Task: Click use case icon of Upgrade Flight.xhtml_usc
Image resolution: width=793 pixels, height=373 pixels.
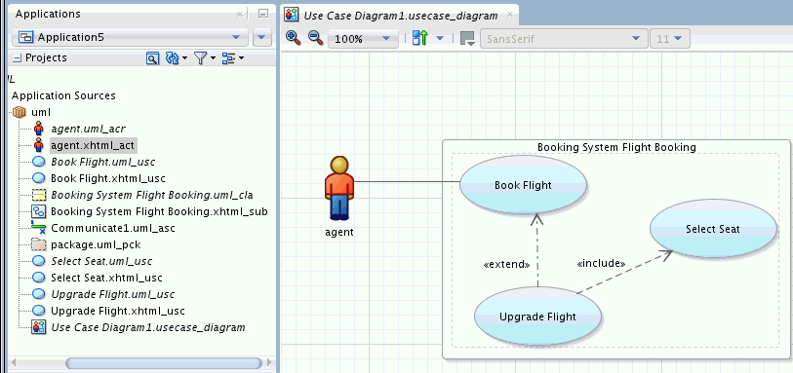Action: coord(38,311)
